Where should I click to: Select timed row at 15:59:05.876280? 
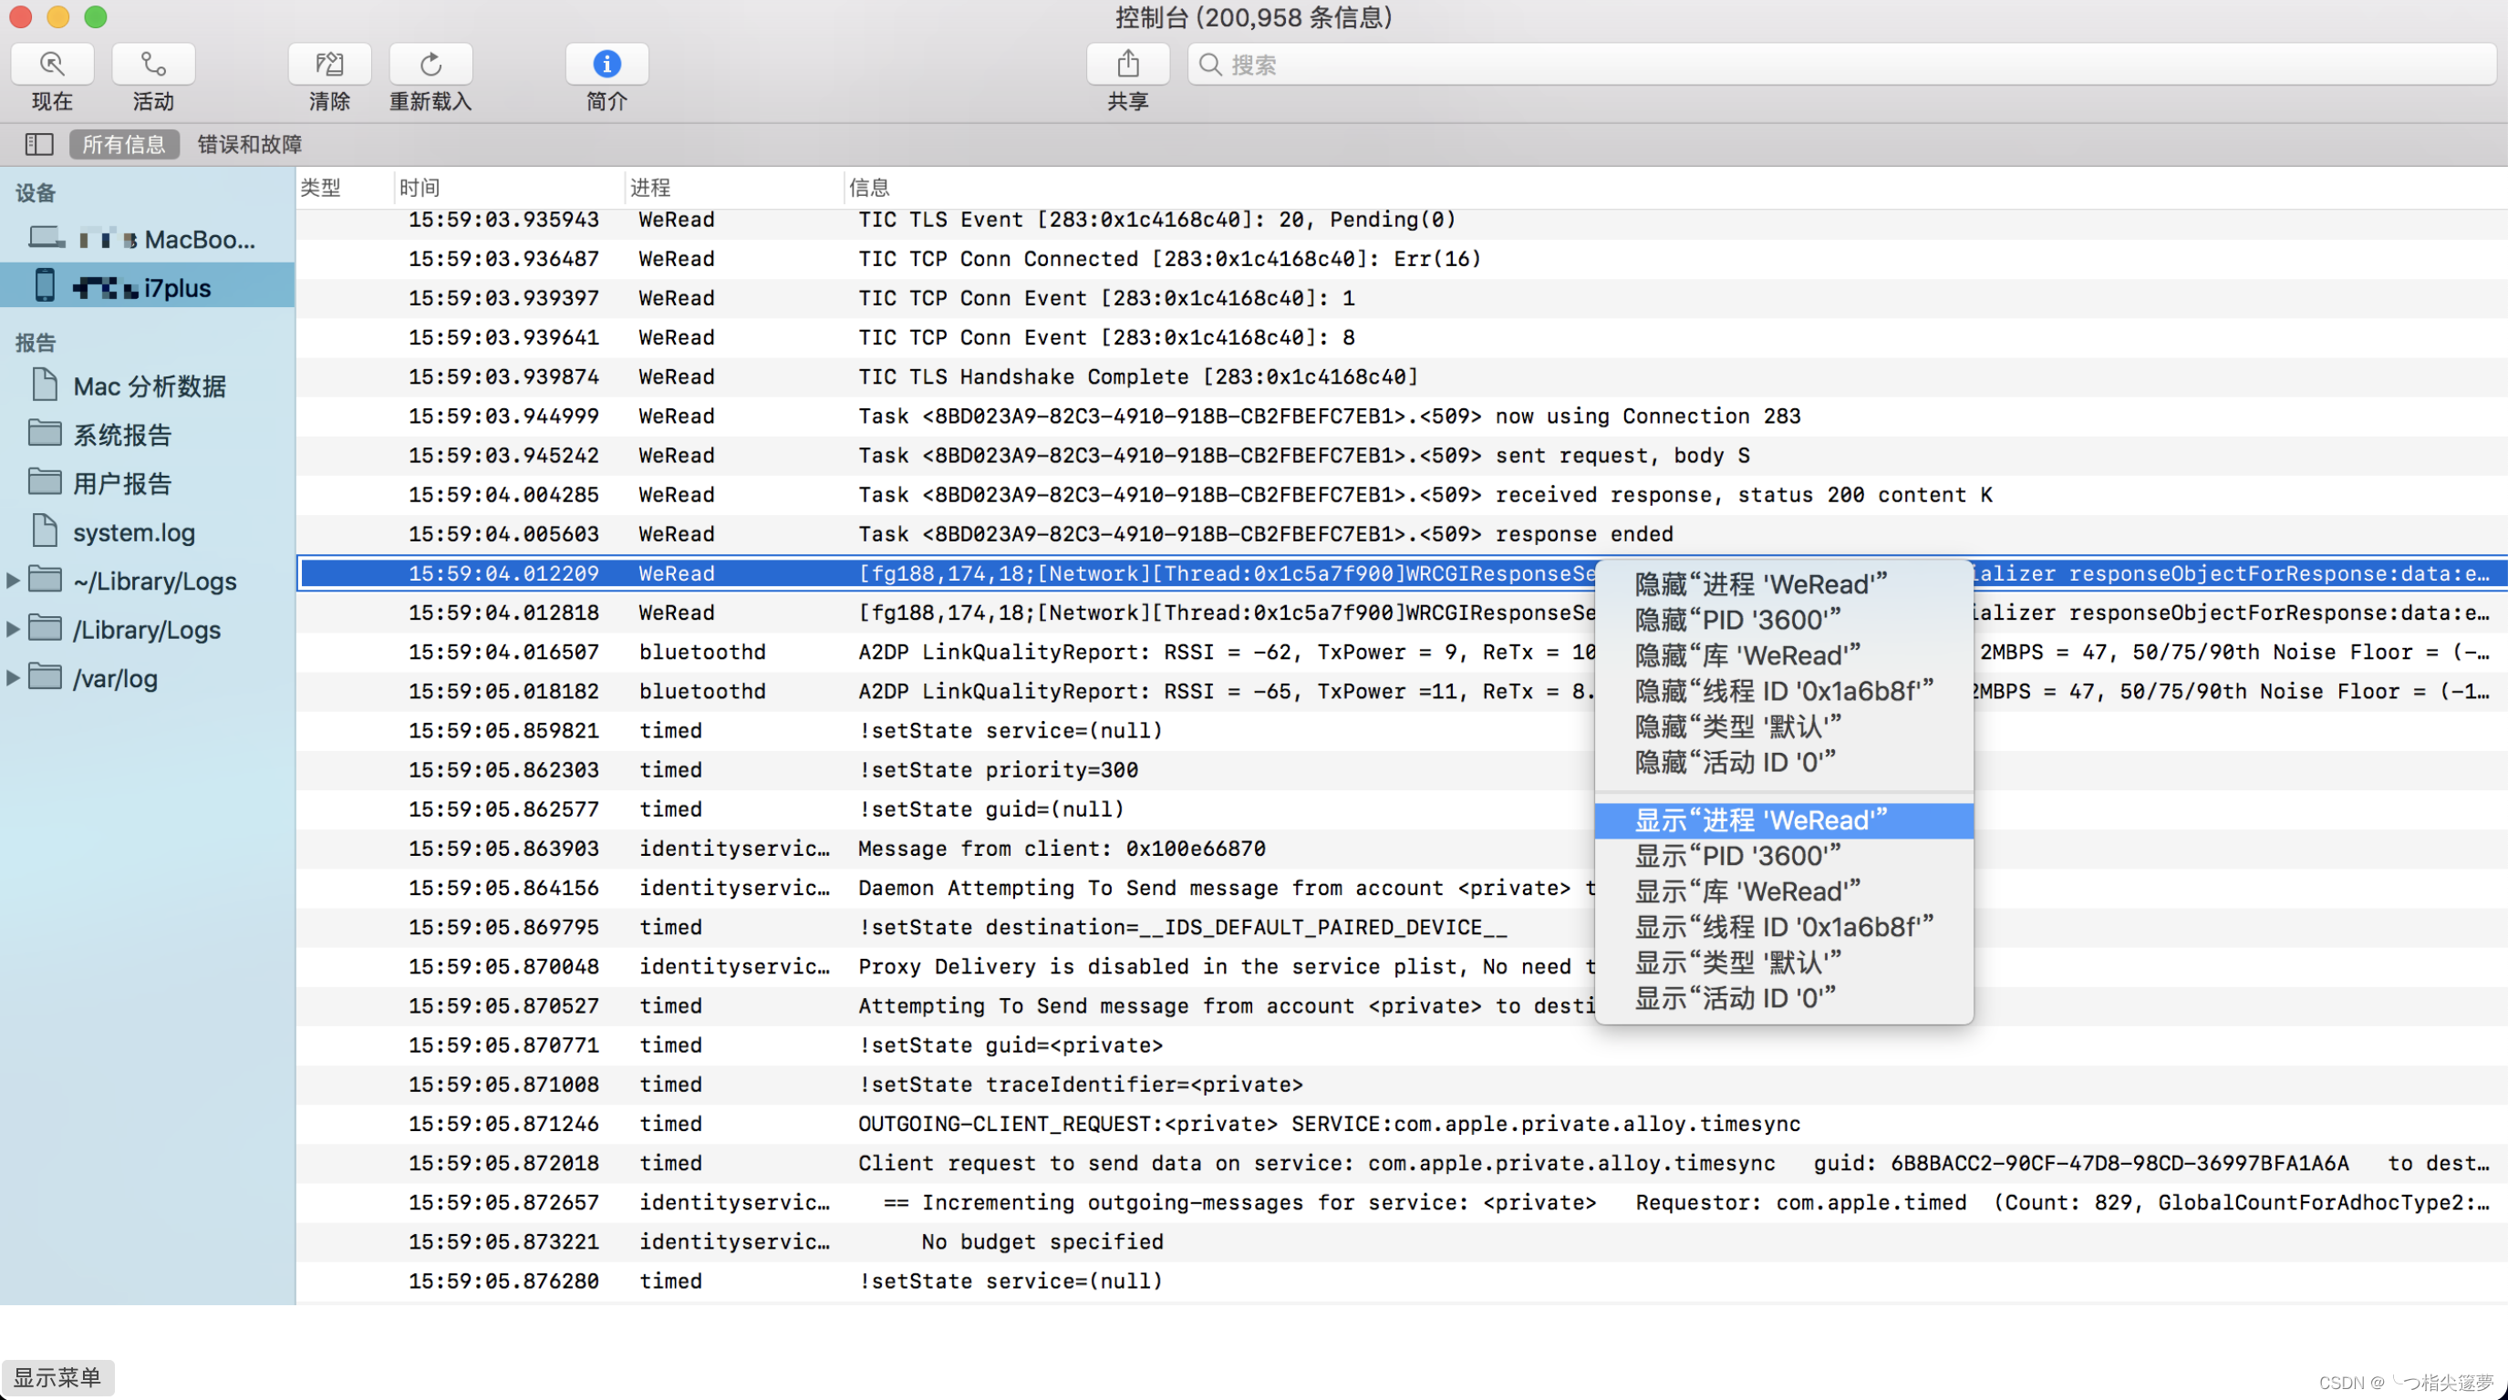pyautogui.click(x=1401, y=1281)
